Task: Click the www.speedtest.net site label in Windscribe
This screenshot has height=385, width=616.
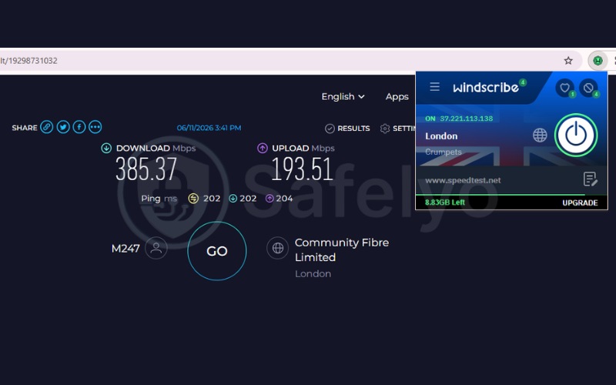Action: coord(463,180)
